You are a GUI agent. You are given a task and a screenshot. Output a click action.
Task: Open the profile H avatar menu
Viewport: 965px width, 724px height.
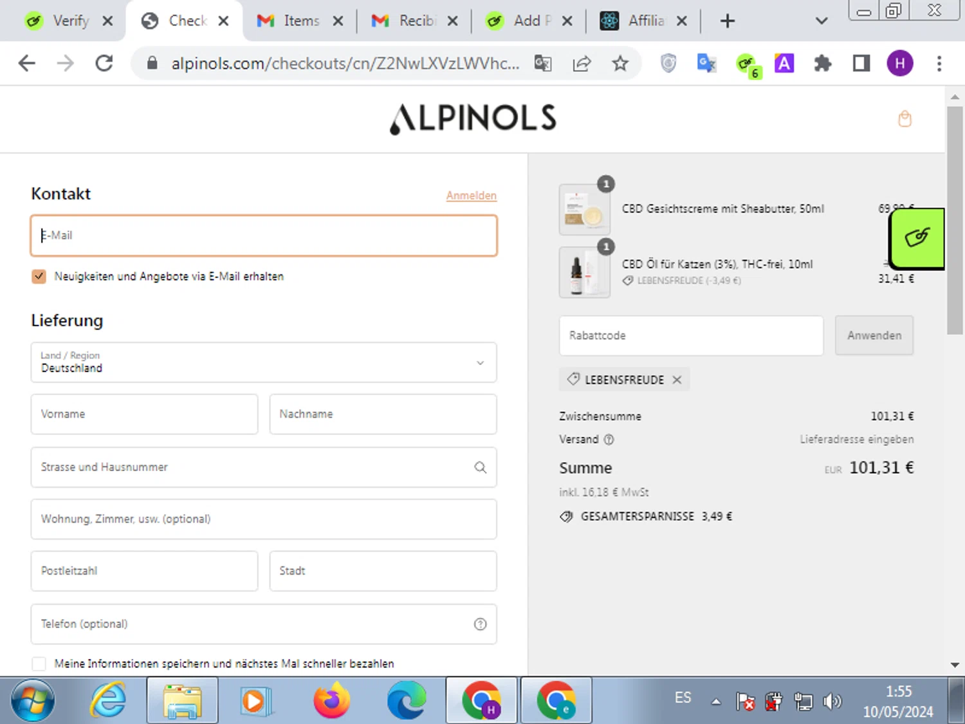pos(900,63)
